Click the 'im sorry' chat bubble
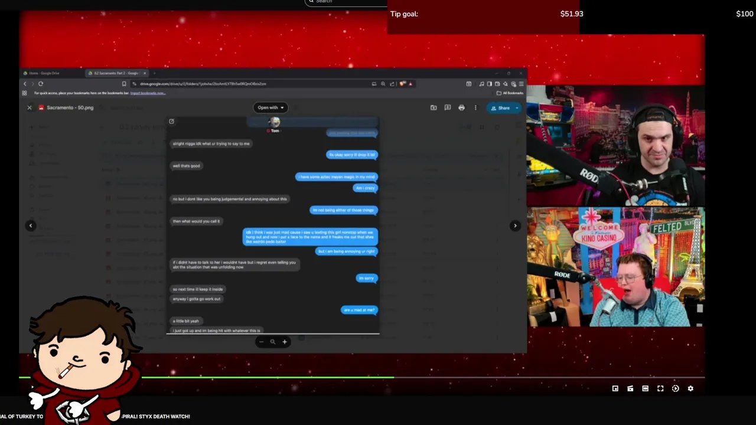 366,278
